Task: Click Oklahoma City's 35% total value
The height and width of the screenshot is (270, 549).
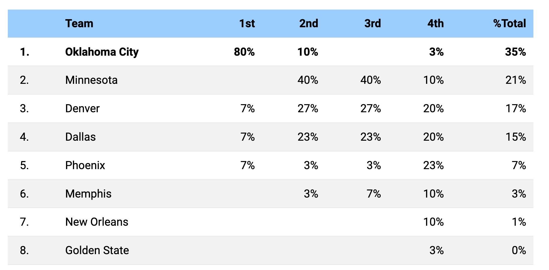Action: pyautogui.click(x=515, y=52)
